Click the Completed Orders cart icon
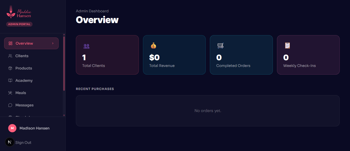This screenshot has height=151, width=350. (220, 46)
